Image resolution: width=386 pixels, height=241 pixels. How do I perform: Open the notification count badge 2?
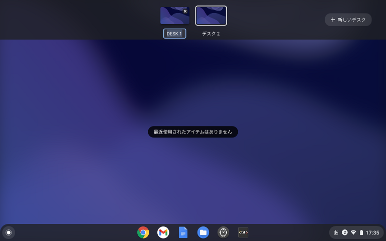[x=345, y=232]
